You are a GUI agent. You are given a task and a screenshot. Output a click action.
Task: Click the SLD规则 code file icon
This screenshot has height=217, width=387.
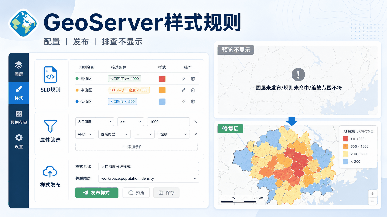(x=50, y=75)
